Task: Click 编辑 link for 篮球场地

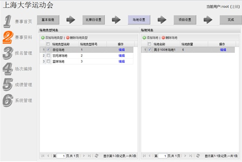Action: (121, 61)
